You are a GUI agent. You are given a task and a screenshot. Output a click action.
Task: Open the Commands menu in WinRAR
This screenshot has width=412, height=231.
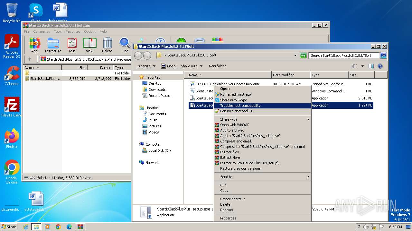(42, 31)
